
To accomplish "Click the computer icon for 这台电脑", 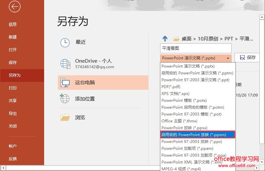I will (x=65, y=83).
